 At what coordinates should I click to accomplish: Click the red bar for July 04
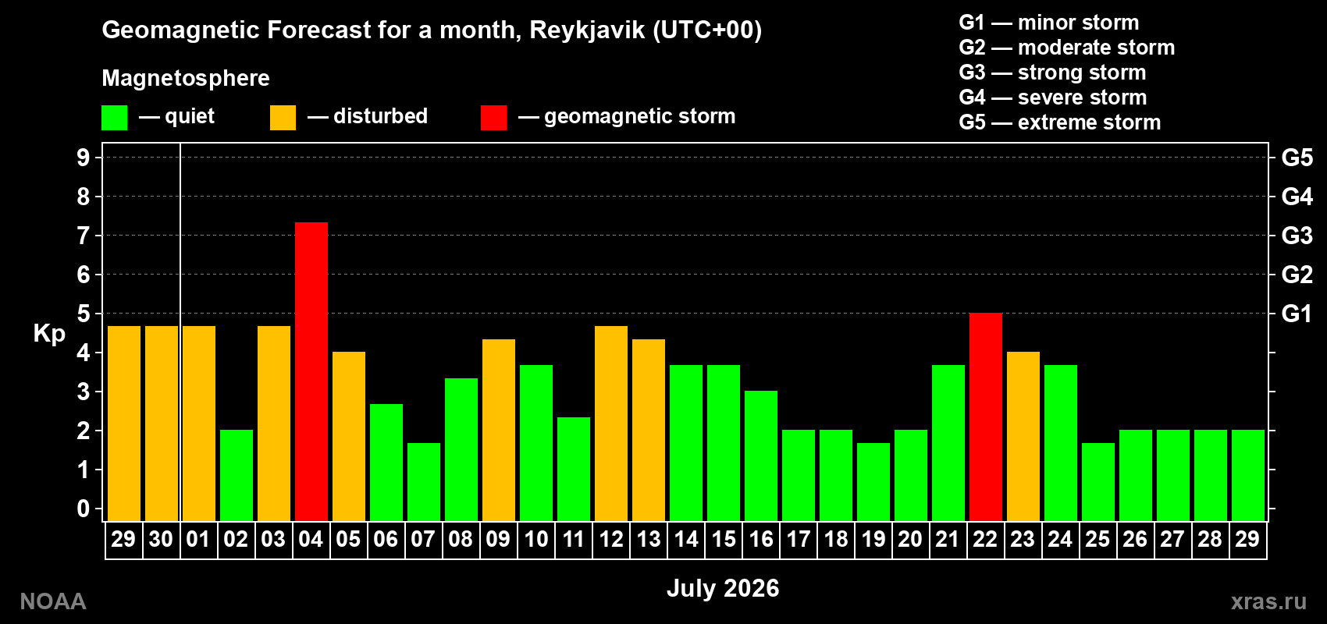311,371
